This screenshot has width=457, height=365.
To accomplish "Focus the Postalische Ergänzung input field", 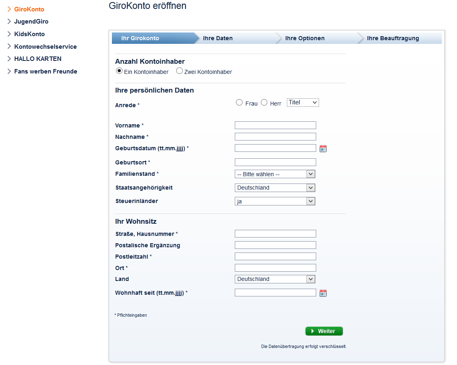I will pos(276,245).
